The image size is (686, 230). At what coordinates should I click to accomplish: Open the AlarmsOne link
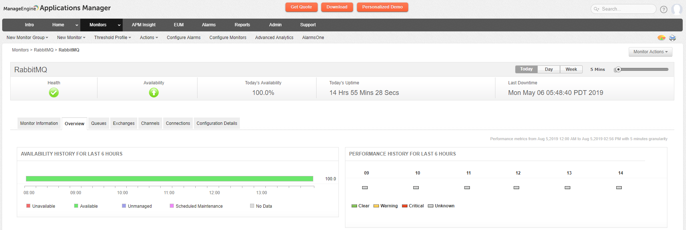pyautogui.click(x=313, y=38)
